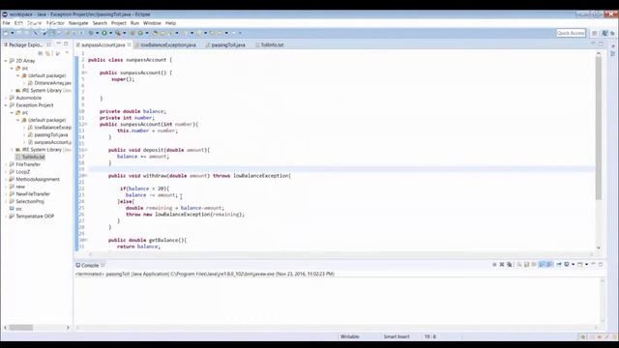The width and height of the screenshot is (619, 348).
Task: Minimize the Console panel
Action: click(x=593, y=264)
